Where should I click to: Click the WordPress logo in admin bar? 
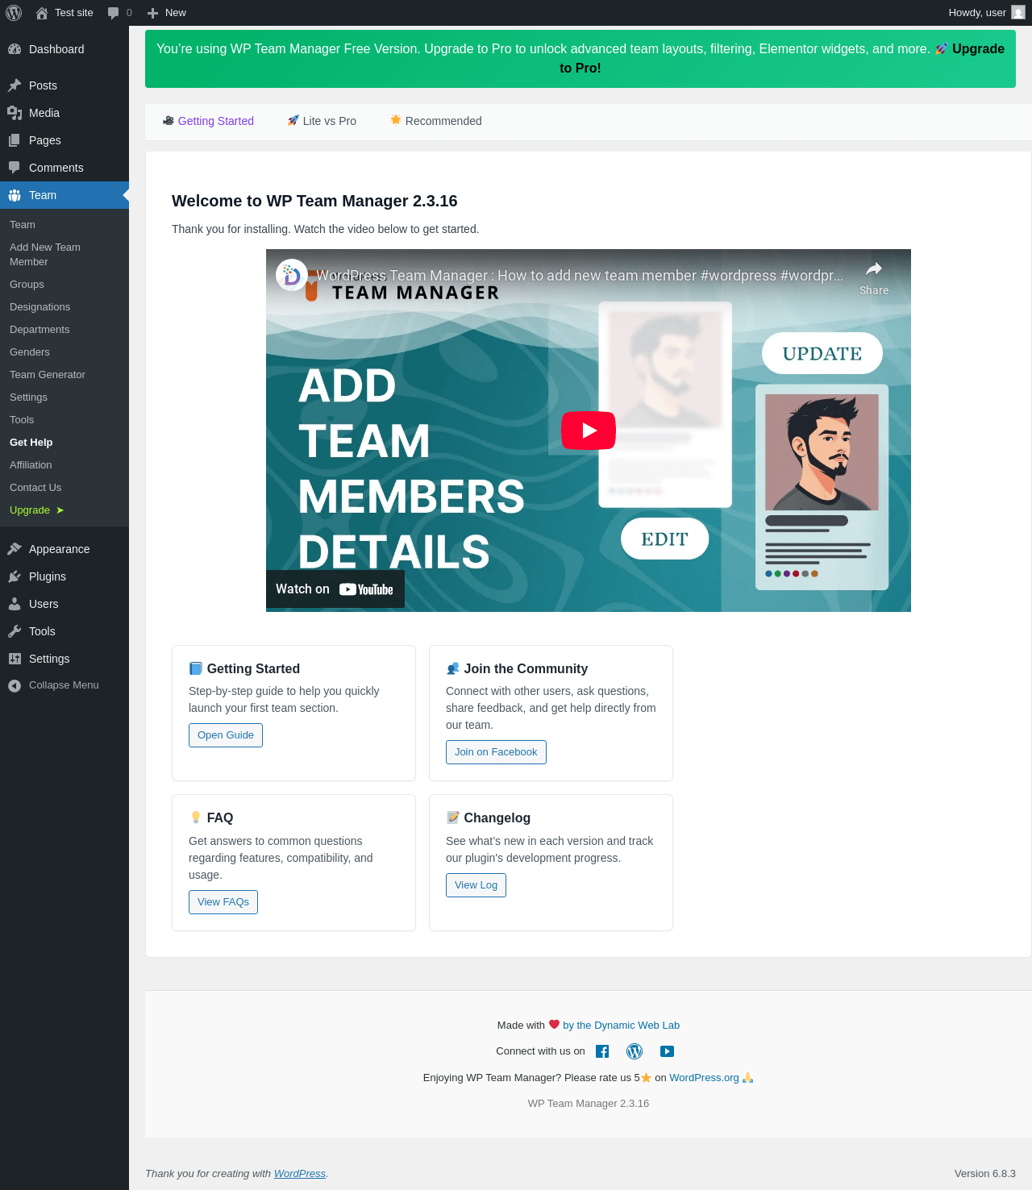click(14, 13)
